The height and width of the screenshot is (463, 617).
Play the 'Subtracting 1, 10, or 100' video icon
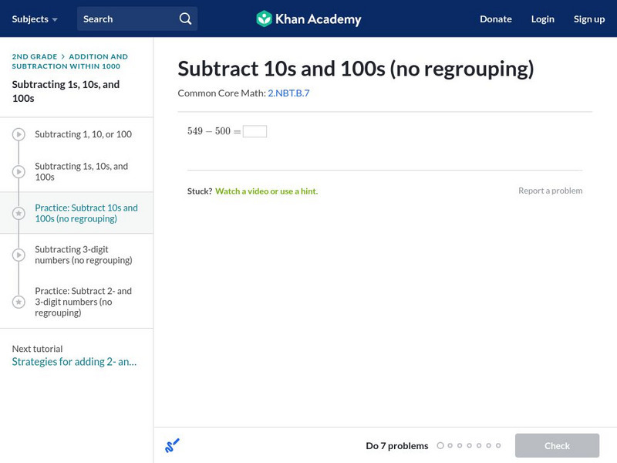coord(19,134)
